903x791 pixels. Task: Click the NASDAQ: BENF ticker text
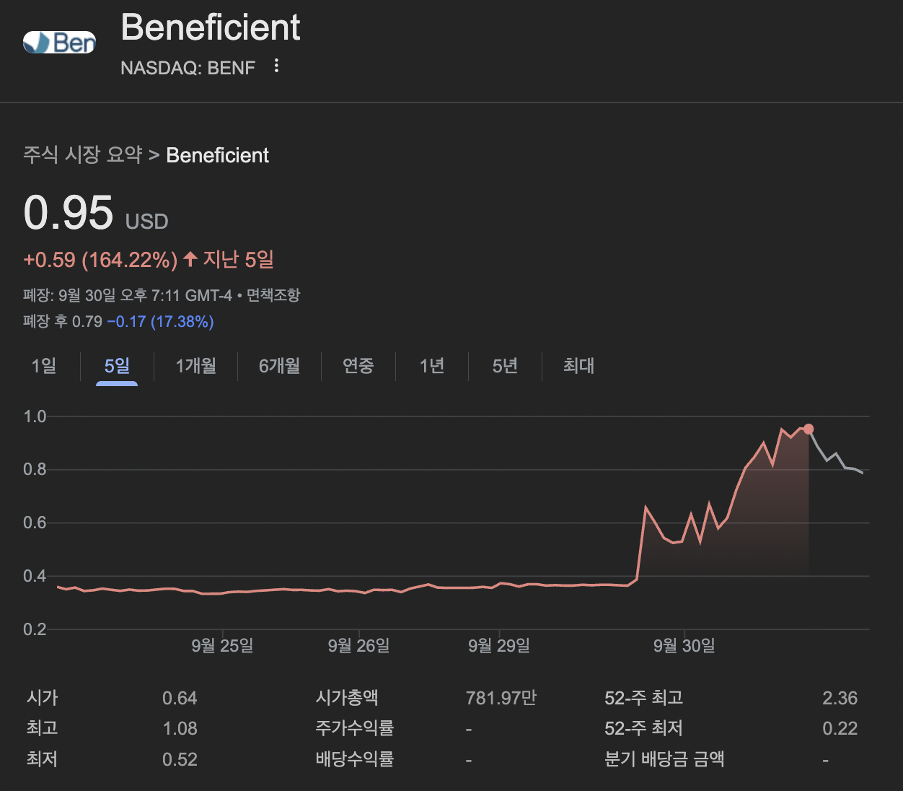188,68
